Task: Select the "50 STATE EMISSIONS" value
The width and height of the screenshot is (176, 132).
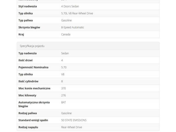Action: point(74,120)
